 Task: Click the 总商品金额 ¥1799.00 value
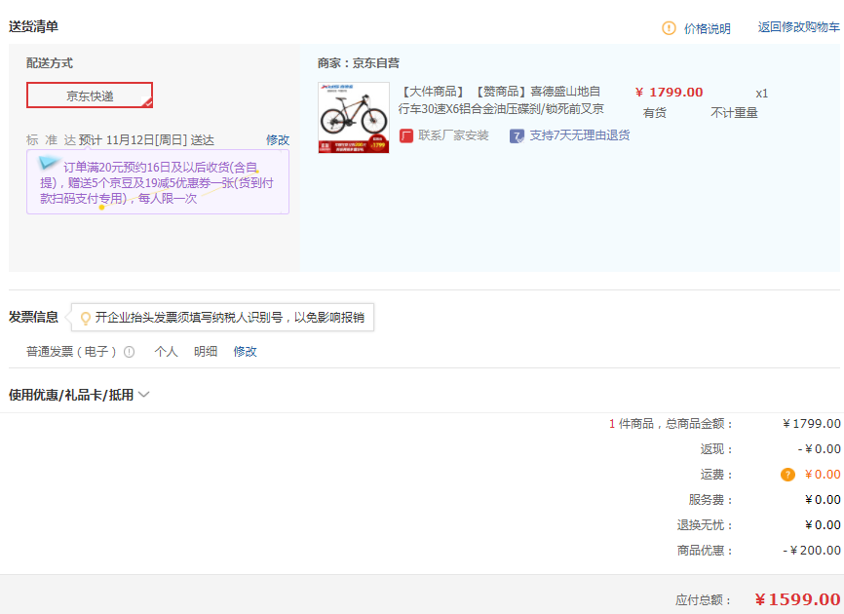coord(812,424)
